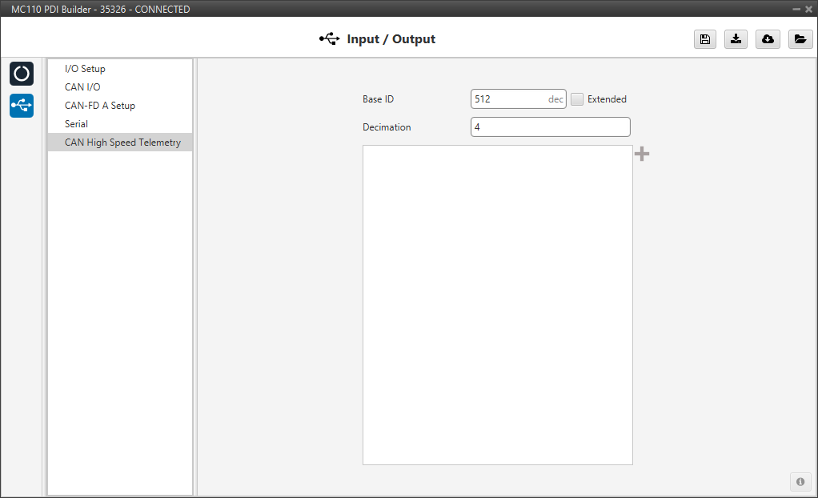Click the Base ID input field
The width and height of the screenshot is (818, 498).
pyautogui.click(x=508, y=99)
